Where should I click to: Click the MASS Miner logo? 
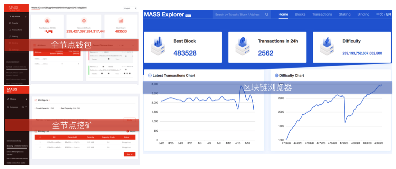[12, 90]
